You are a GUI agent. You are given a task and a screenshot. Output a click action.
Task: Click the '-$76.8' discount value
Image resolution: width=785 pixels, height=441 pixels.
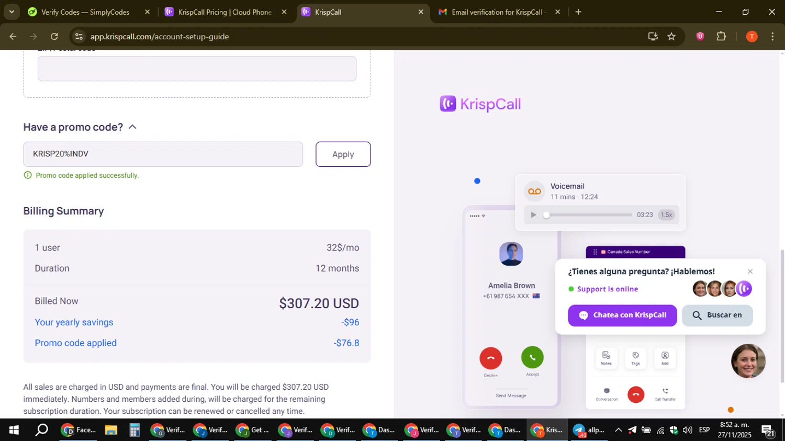(346, 343)
